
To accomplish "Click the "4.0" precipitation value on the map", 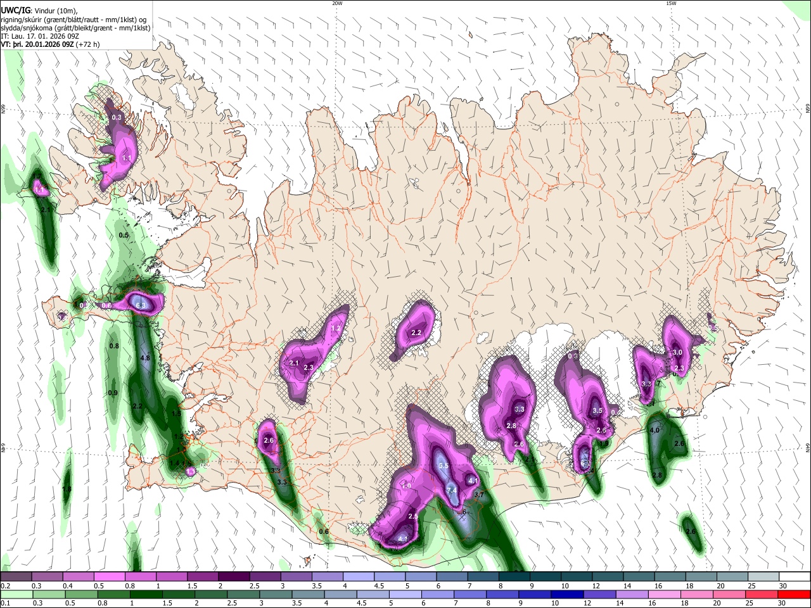I will pyautogui.click(x=655, y=430).
